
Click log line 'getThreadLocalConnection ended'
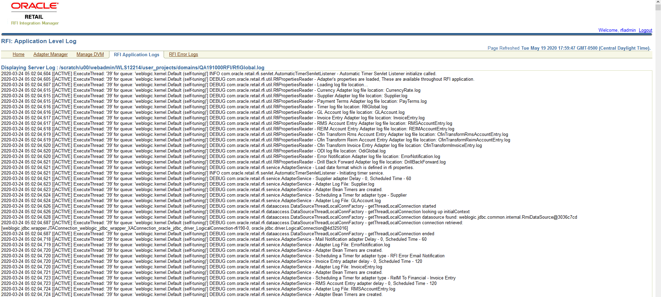point(218,234)
